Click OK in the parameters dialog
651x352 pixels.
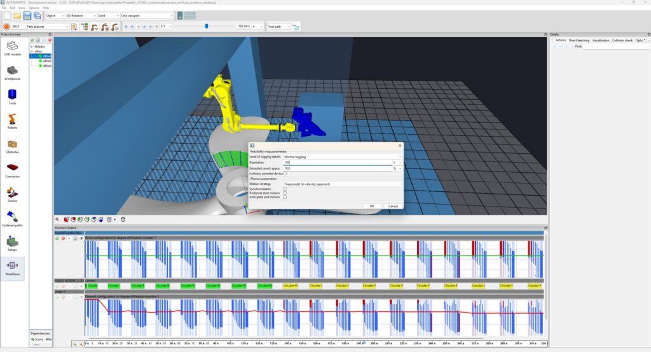click(x=371, y=206)
